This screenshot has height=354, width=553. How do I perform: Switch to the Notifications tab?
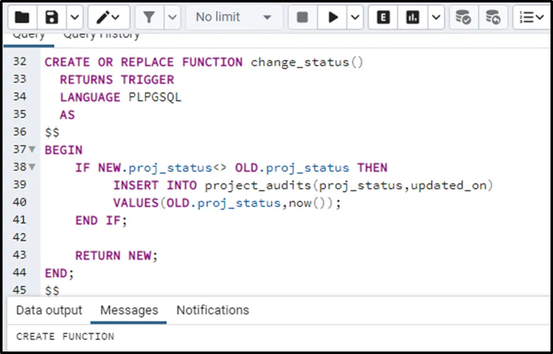tap(212, 310)
